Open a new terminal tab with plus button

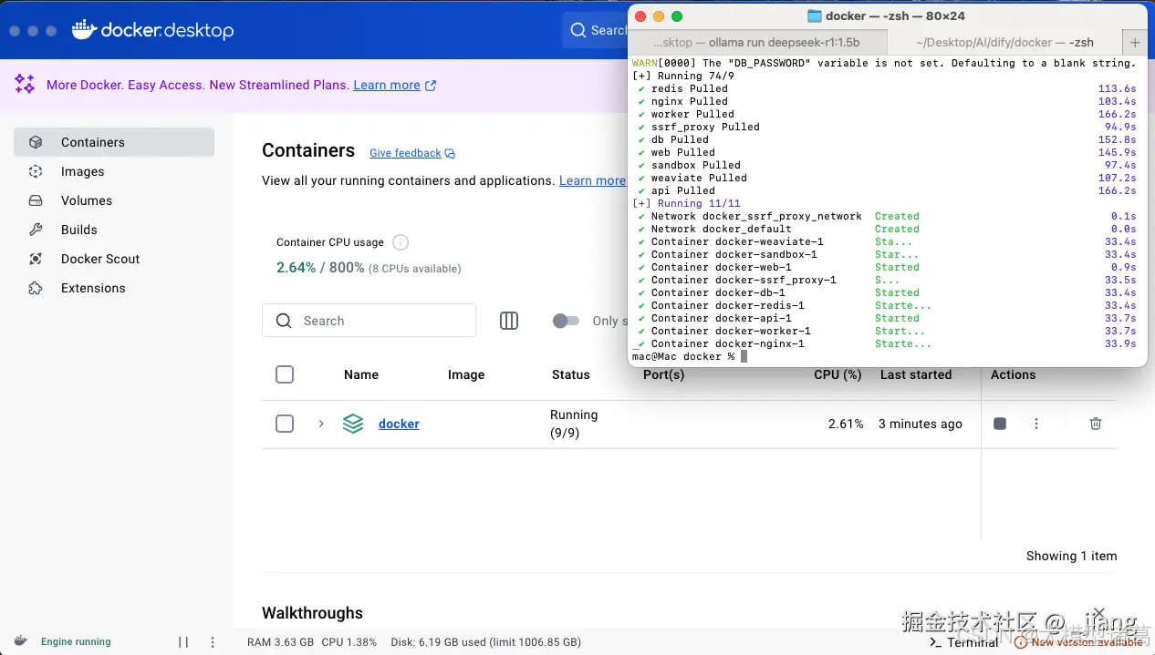1134,42
